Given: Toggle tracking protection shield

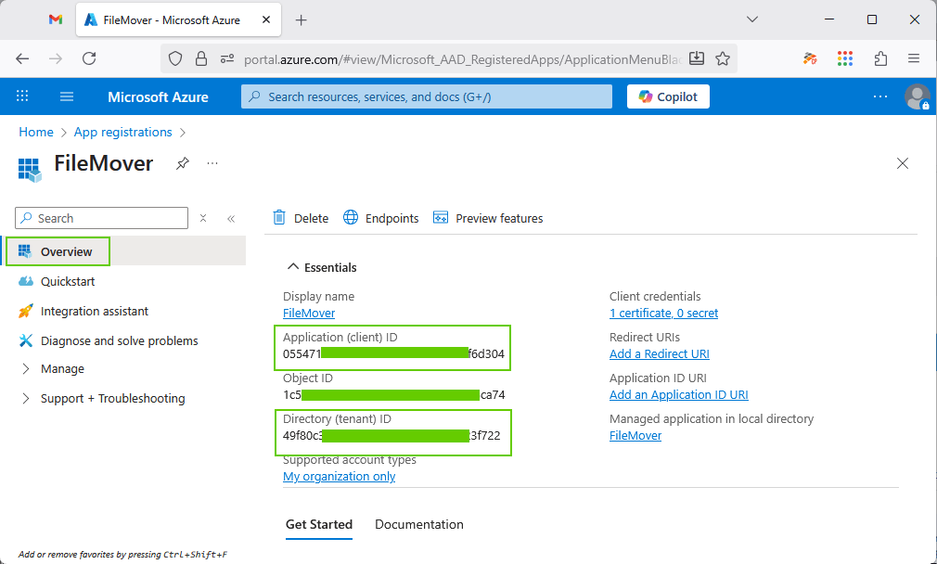Looking at the screenshot, I should click(x=174, y=58).
